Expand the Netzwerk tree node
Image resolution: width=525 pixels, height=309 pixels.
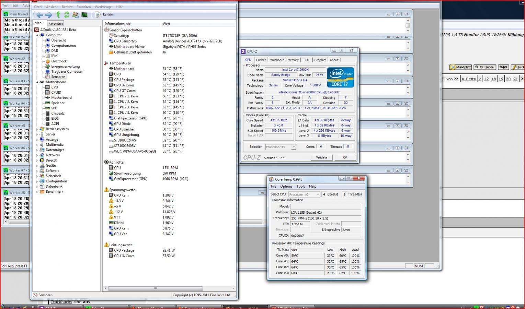click(37, 155)
